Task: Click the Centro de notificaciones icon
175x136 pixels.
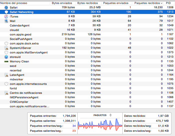Action: click(6, 93)
